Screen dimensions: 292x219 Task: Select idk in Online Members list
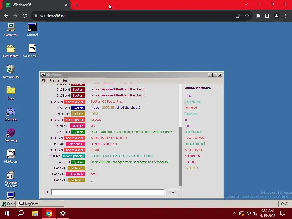point(186,120)
